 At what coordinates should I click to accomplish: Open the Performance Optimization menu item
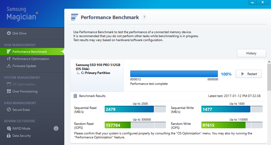(x=31, y=59)
